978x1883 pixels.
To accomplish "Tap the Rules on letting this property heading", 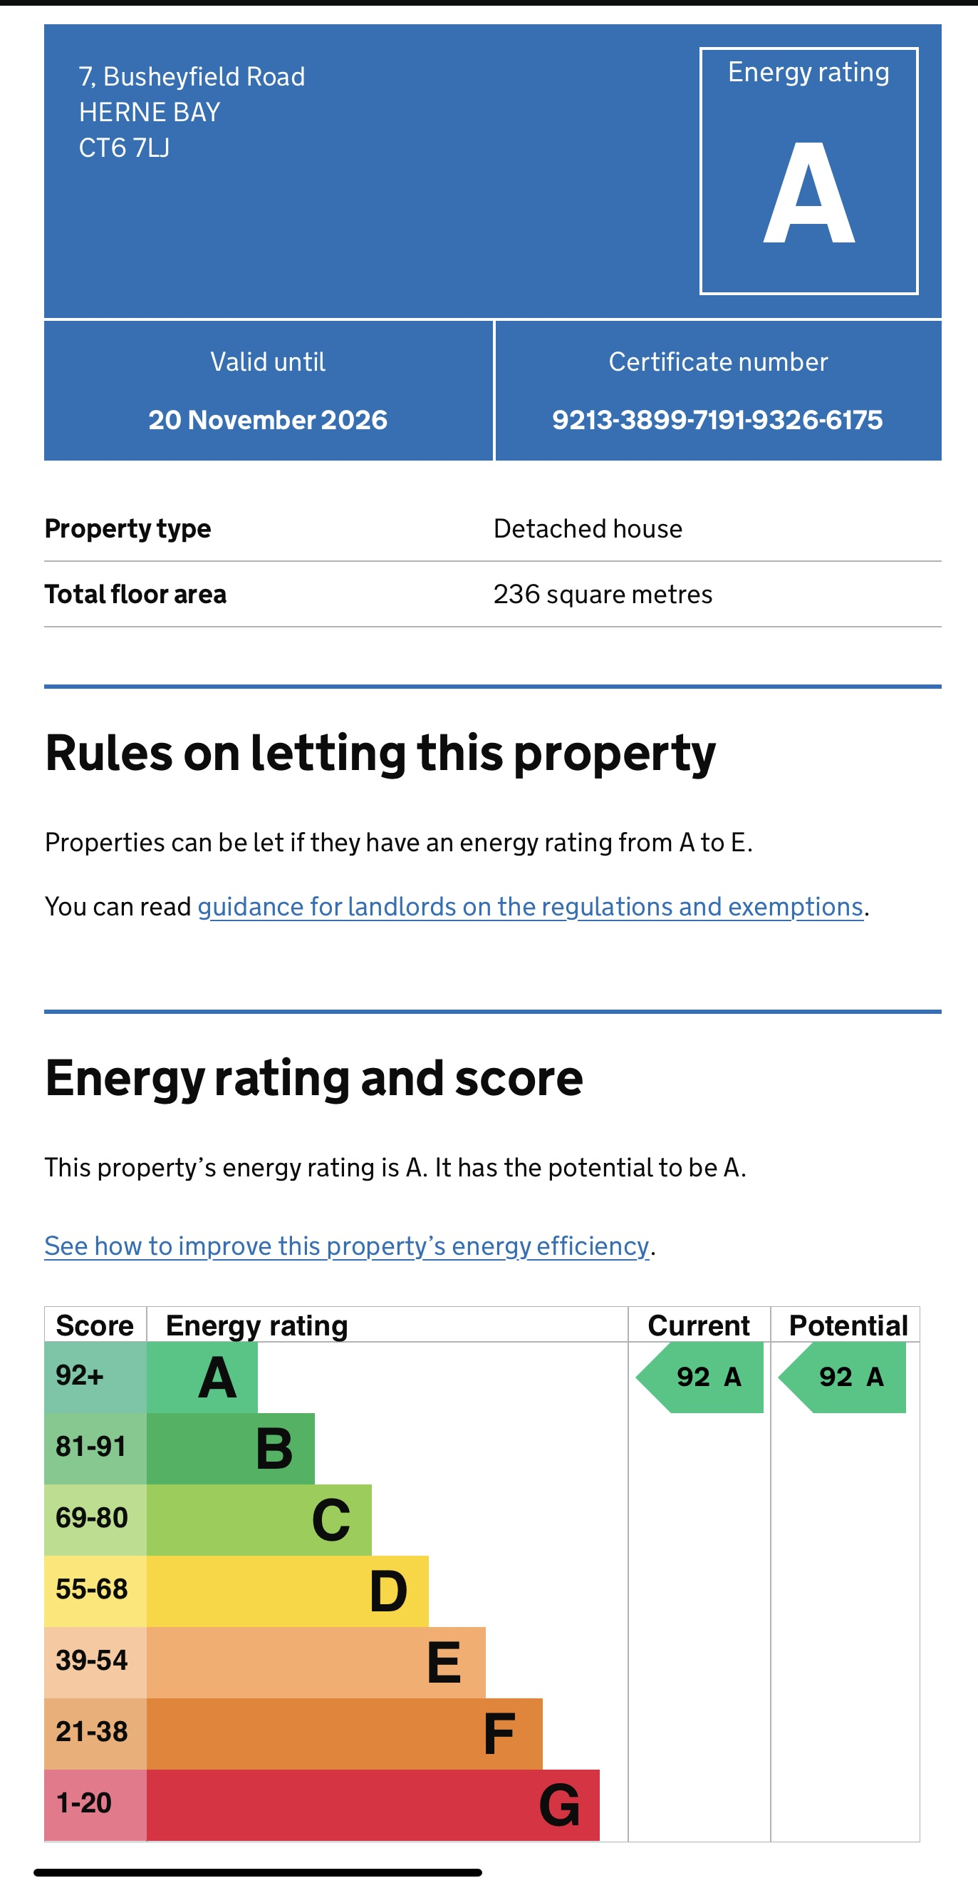I will click(380, 753).
